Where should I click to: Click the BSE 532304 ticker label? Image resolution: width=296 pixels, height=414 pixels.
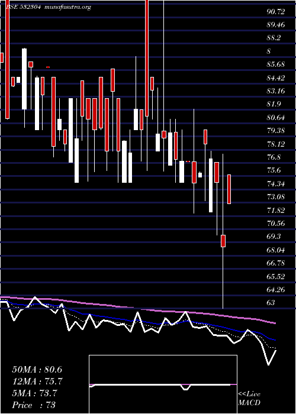click(23, 7)
